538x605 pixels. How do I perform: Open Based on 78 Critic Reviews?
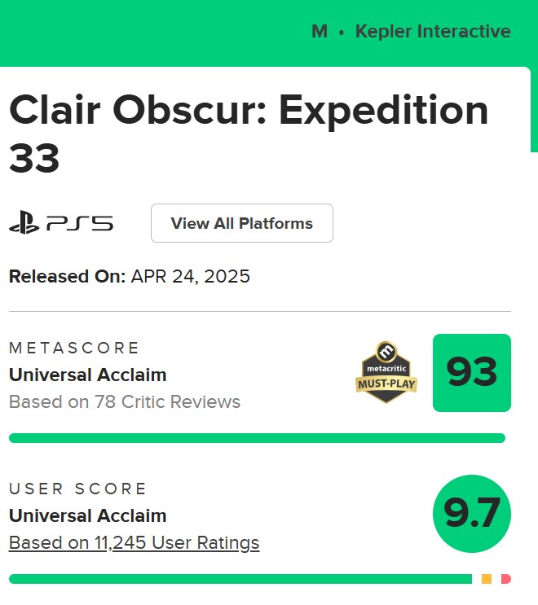pyautogui.click(x=125, y=401)
